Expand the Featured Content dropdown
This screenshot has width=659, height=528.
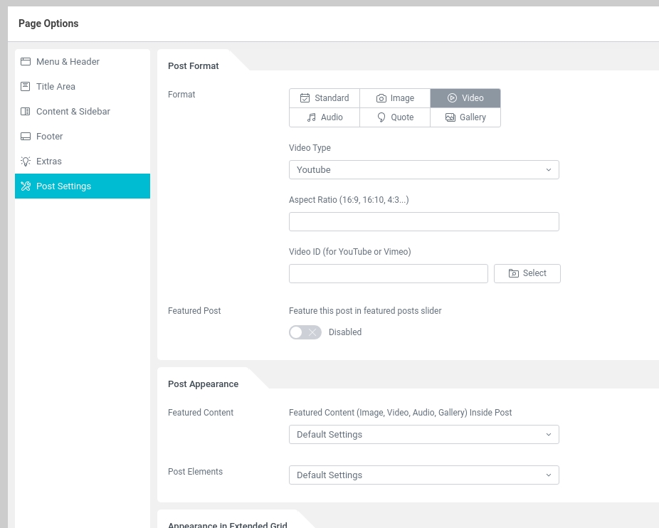[423, 435]
